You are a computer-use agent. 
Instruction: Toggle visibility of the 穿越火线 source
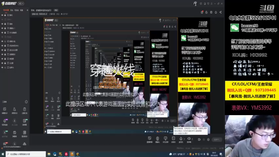coord(2,41)
